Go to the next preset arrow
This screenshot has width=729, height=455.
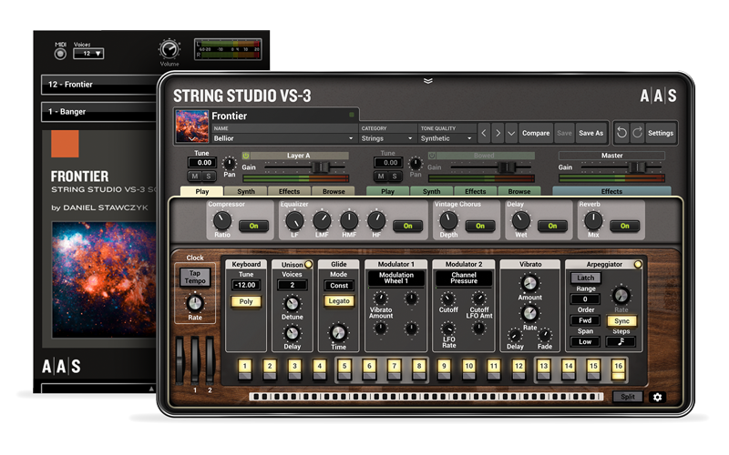coord(498,133)
